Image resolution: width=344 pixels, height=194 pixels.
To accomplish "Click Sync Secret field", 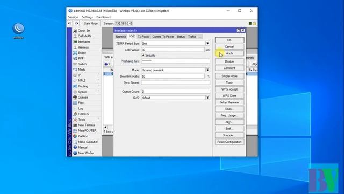I will click(176, 82).
